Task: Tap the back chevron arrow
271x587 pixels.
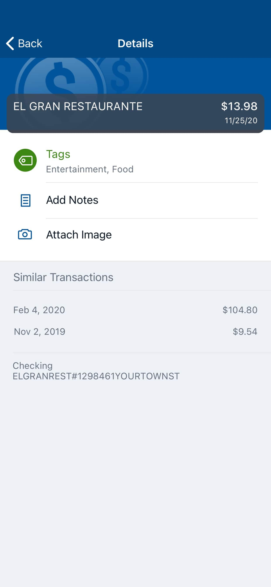Action: coord(9,43)
